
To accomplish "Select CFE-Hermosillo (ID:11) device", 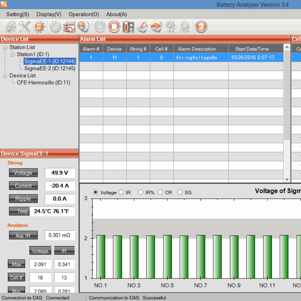I will click(44, 82).
